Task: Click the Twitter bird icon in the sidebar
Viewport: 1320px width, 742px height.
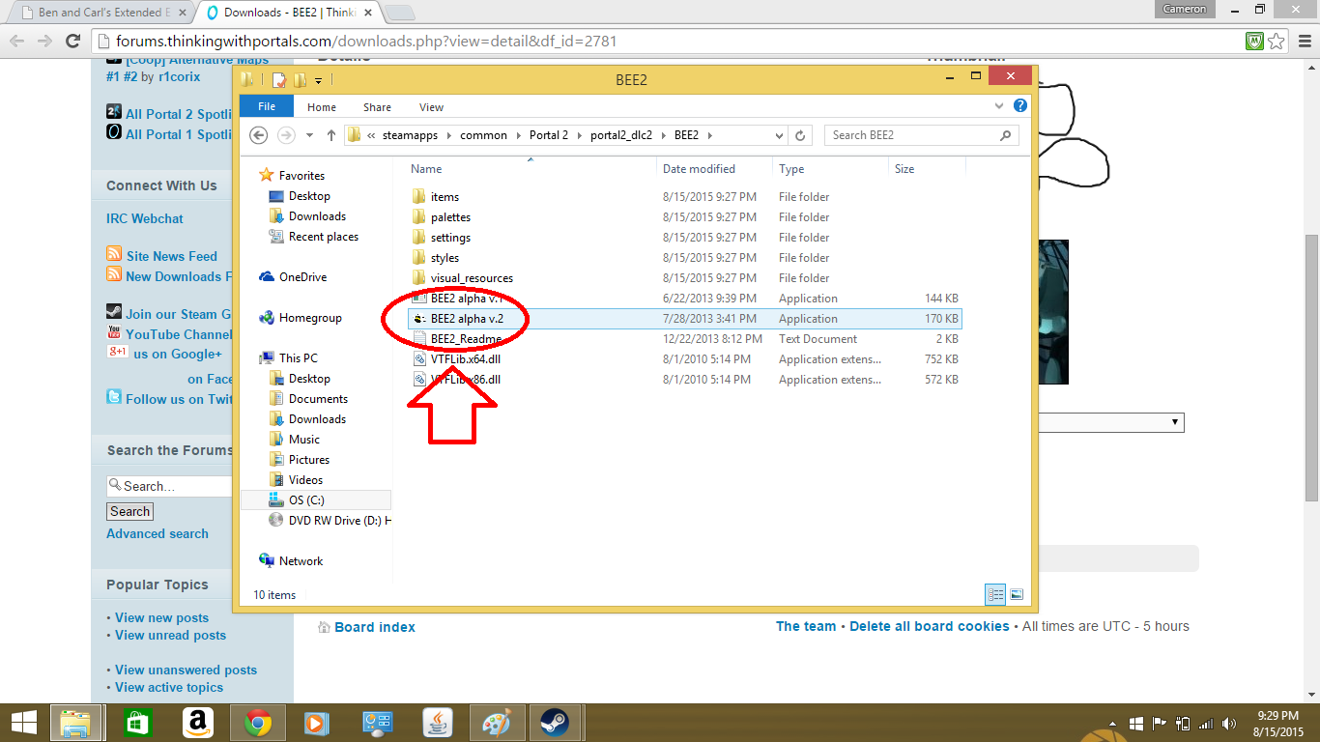Action: click(x=114, y=397)
